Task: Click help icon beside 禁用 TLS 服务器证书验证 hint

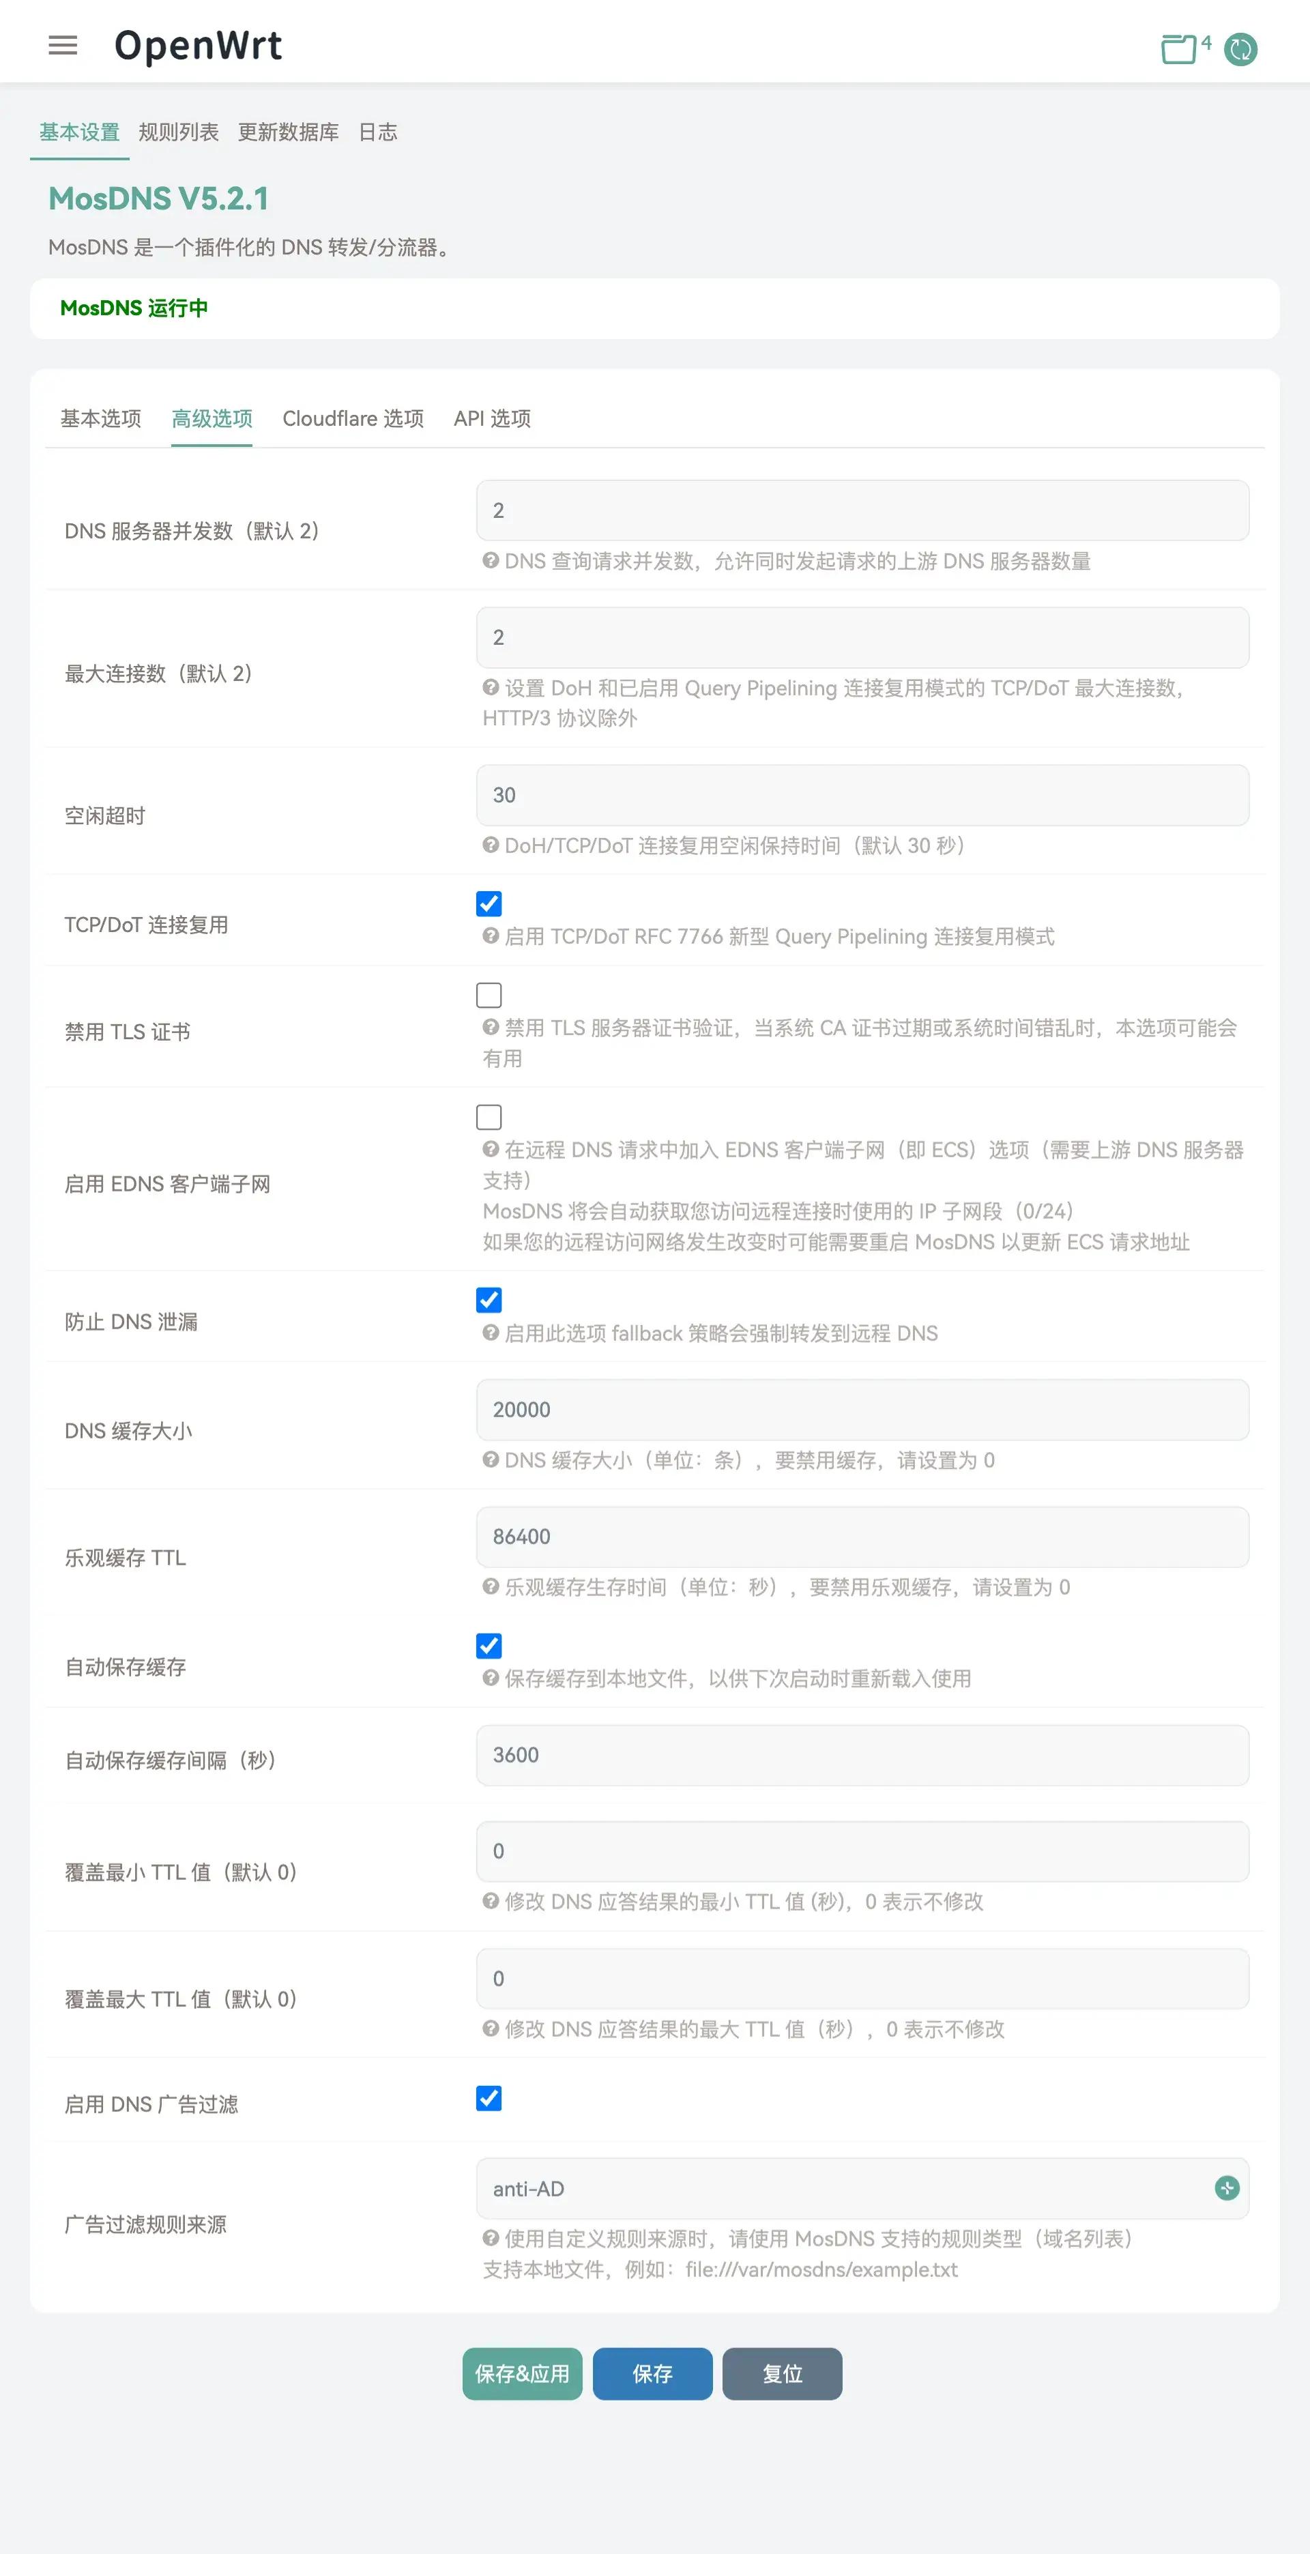Action: click(490, 1027)
